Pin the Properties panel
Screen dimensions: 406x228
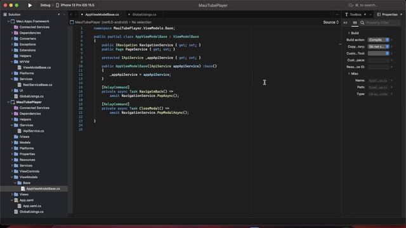tap(402, 15)
